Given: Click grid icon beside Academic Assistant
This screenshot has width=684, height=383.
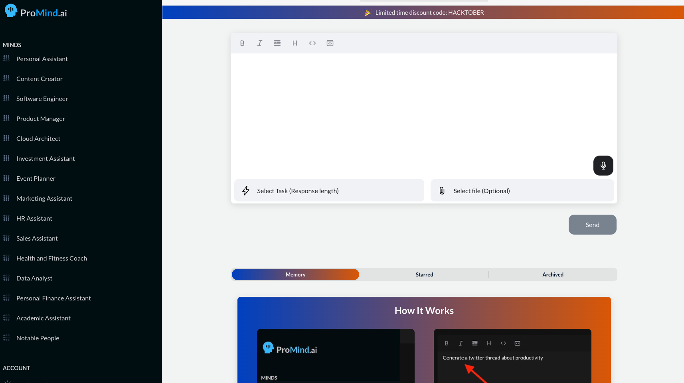Looking at the screenshot, I should (x=6, y=318).
